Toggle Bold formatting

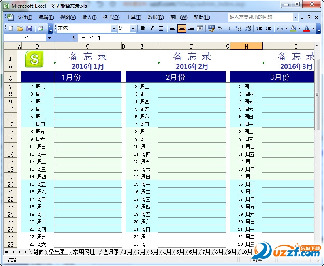point(143,28)
